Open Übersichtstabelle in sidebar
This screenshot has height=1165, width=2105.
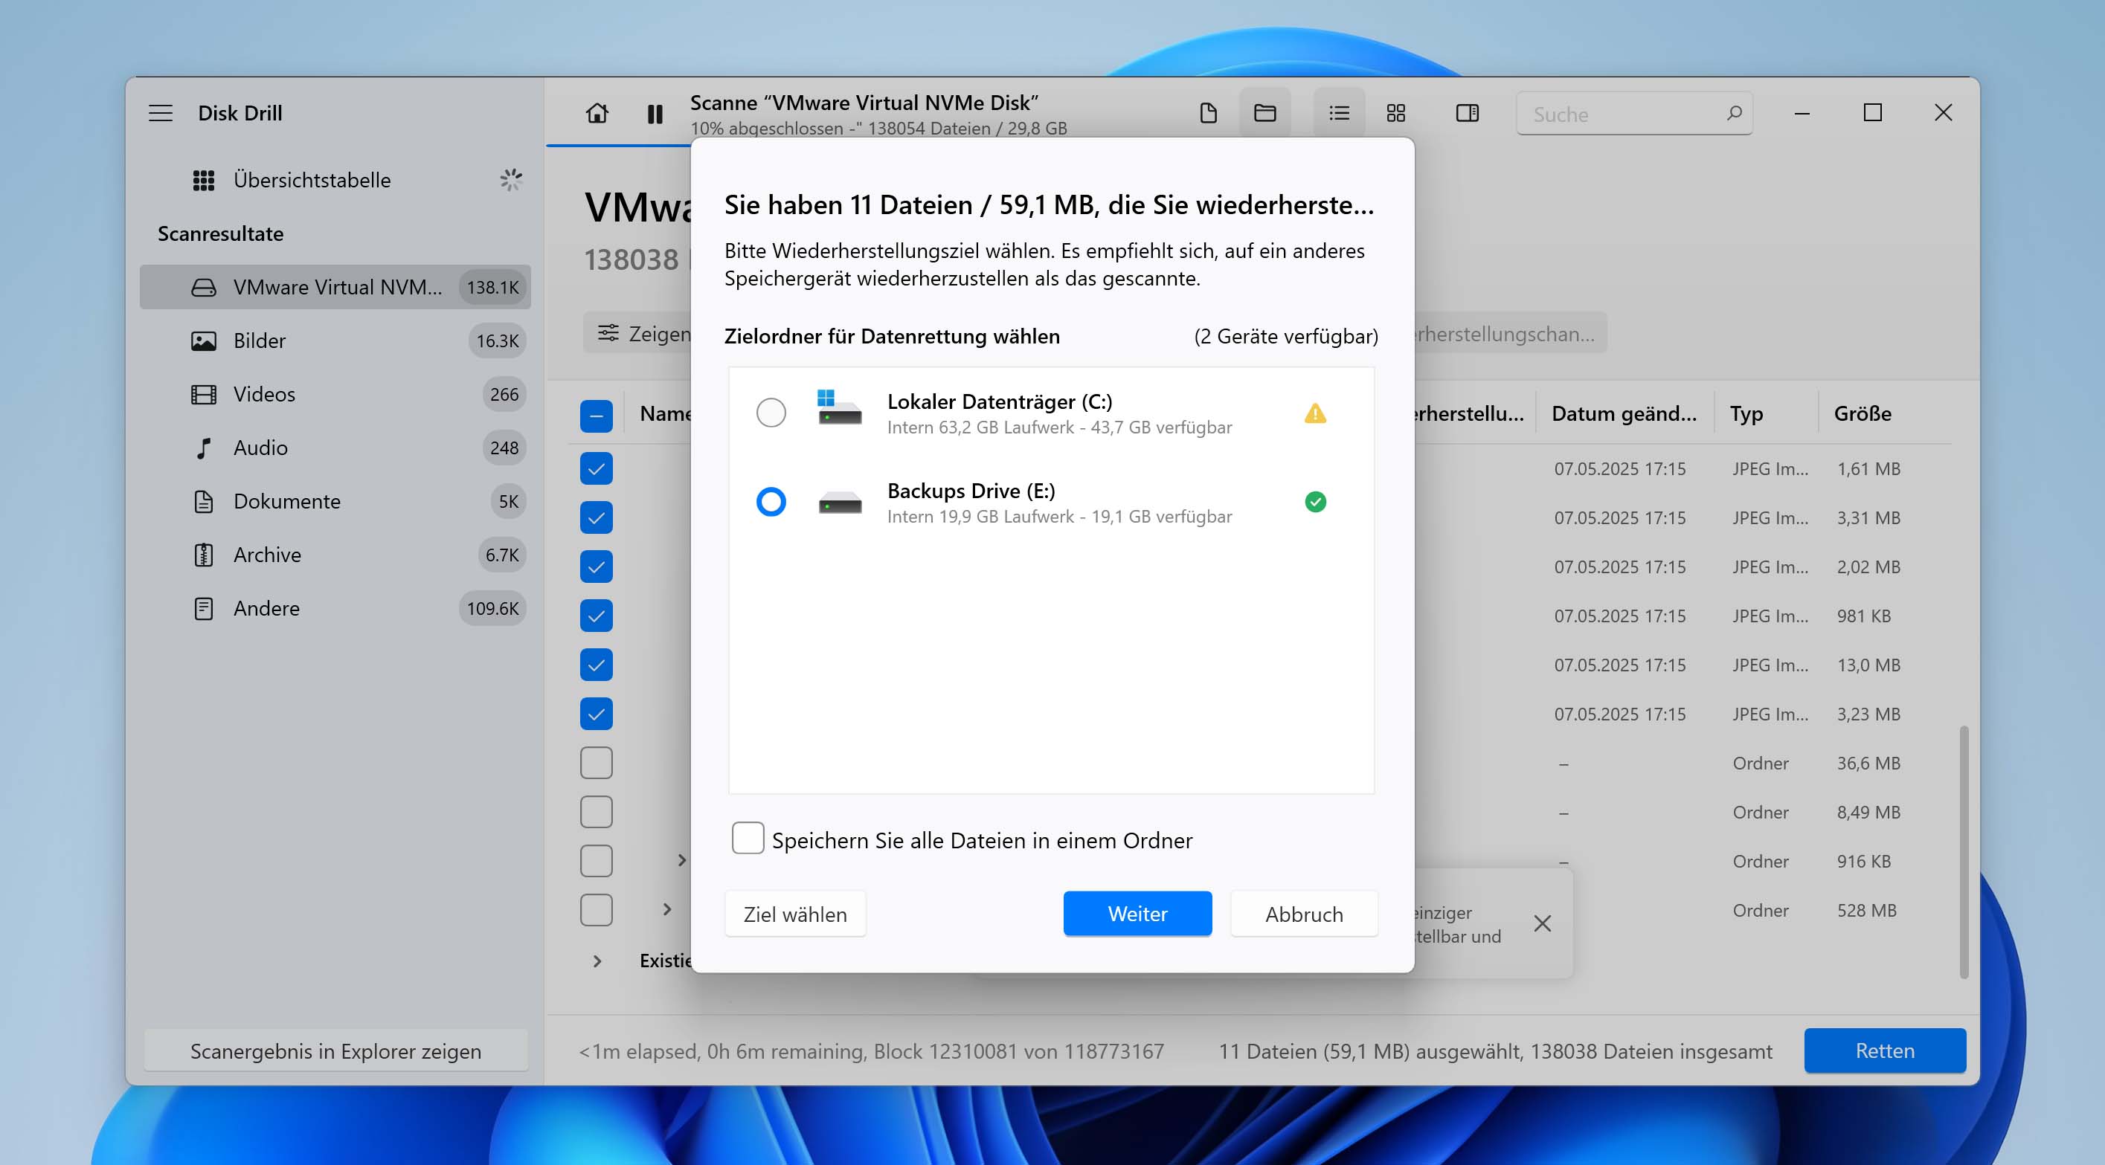pos(336,180)
